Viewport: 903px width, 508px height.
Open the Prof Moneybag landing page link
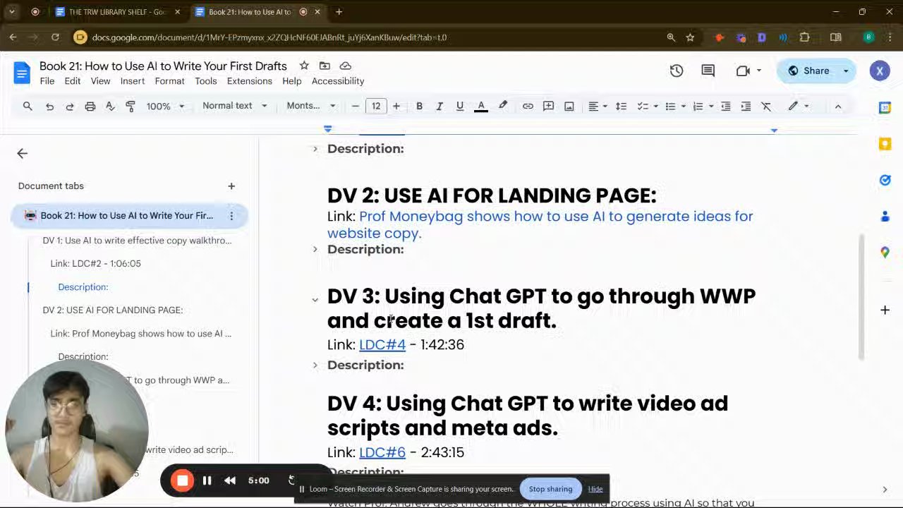(x=540, y=224)
